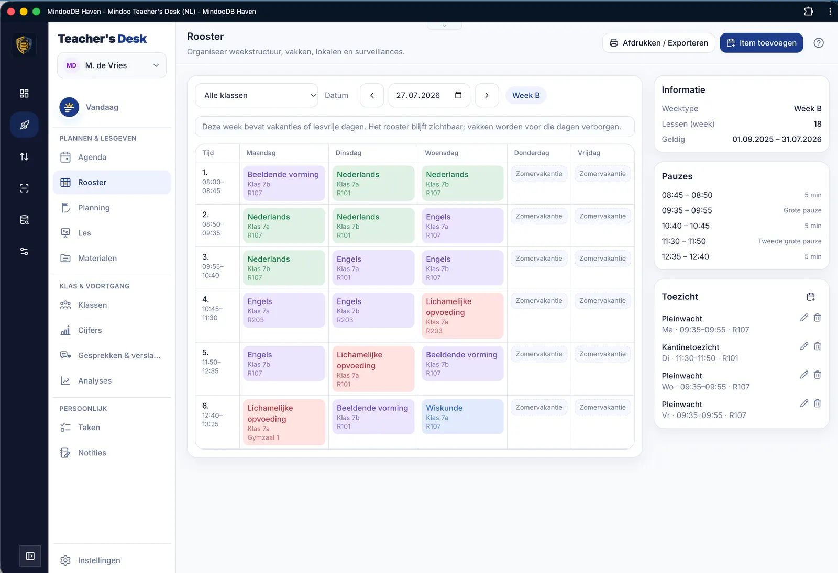The width and height of the screenshot is (838, 573).
Task: Open the sync arrows icon in left rail
Action: tap(24, 156)
